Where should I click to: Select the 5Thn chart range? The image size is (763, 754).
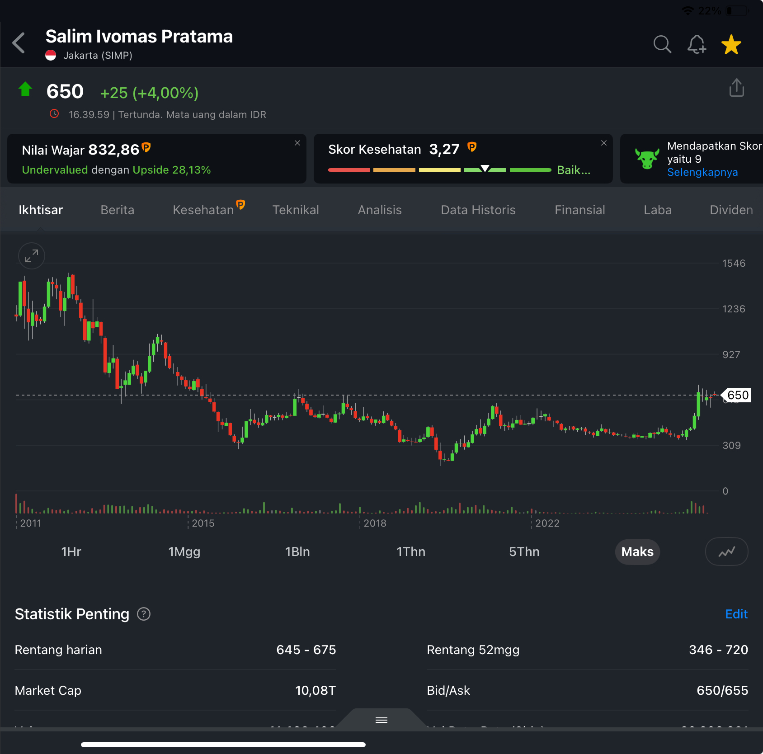pyautogui.click(x=524, y=551)
